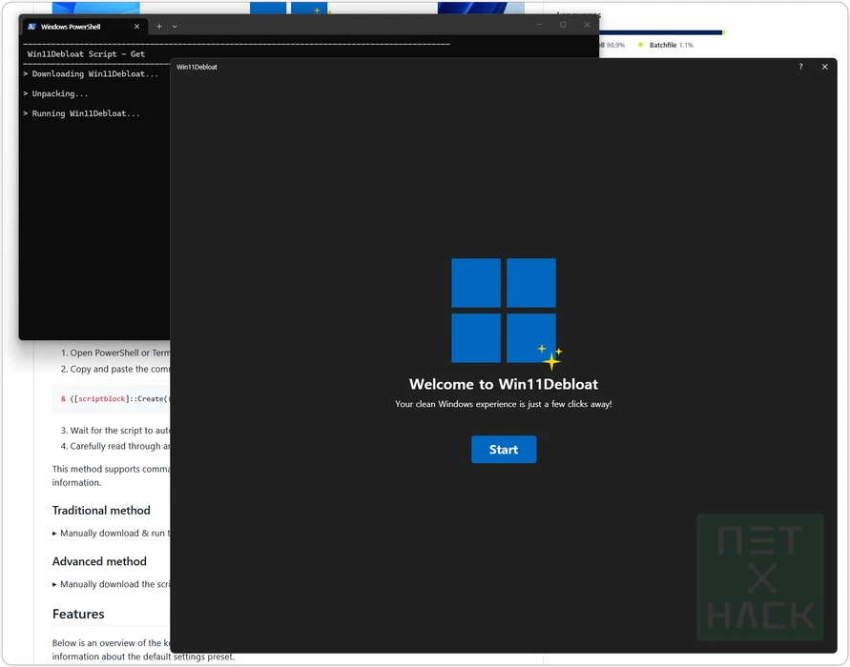The image size is (850, 667).
Task: Open help via the question mark icon
Action: coord(800,67)
